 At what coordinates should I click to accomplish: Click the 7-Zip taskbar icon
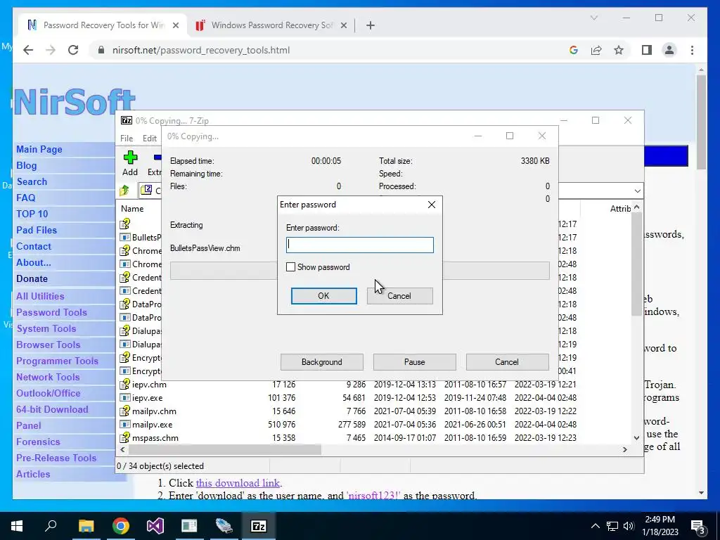click(259, 526)
